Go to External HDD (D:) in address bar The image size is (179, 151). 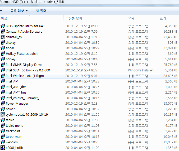tap(12, 2)
